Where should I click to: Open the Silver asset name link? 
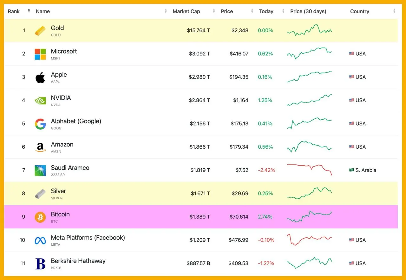click(58, 191)
